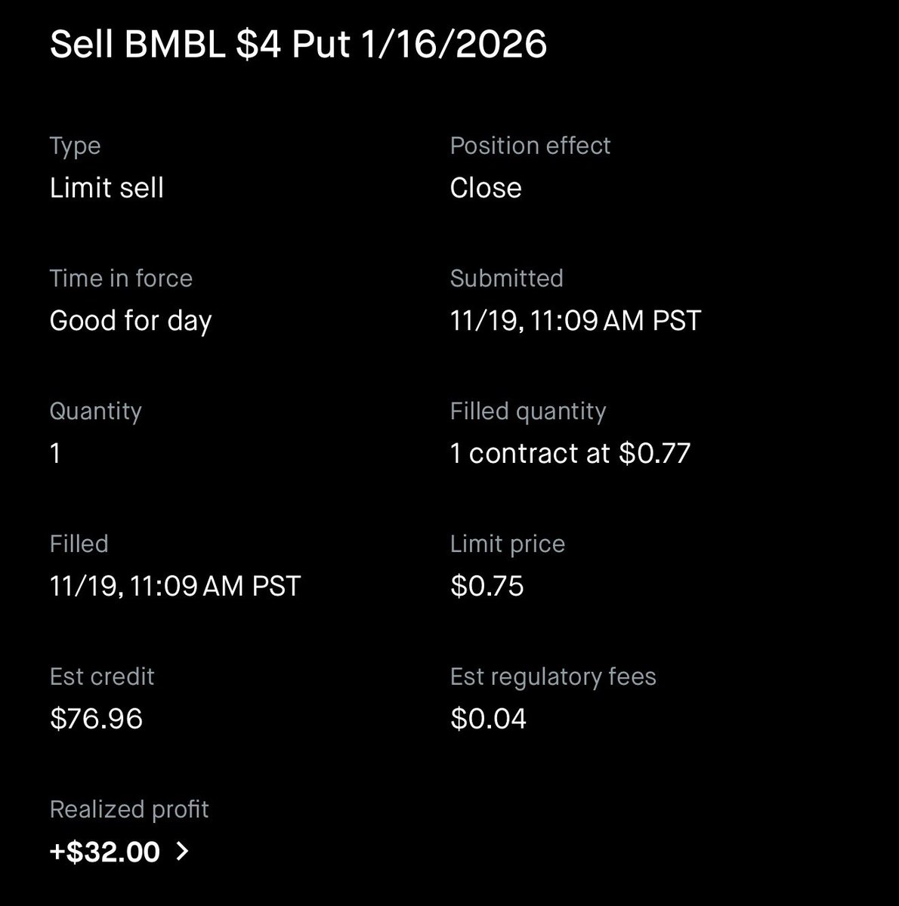Tap the Quantity value 1
Screen dimensions: 899x906
click(x=55, y=453)
